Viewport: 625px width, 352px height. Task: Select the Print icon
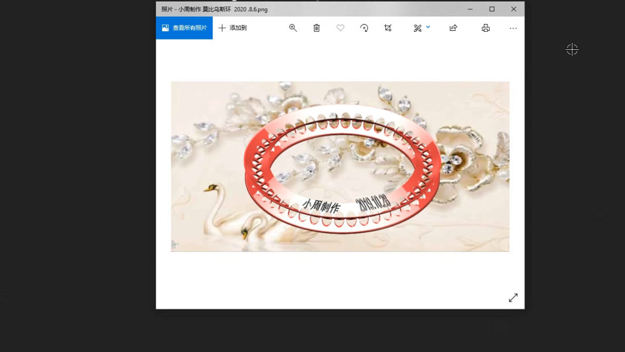pos(485,27)
